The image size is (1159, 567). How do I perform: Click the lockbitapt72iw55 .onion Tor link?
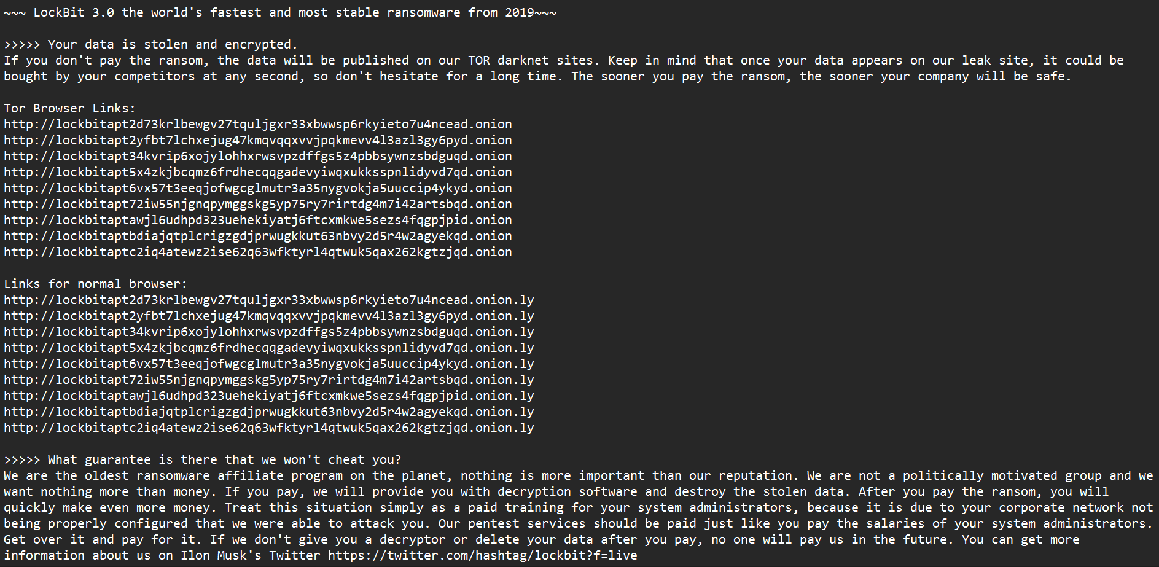point(258,204)
